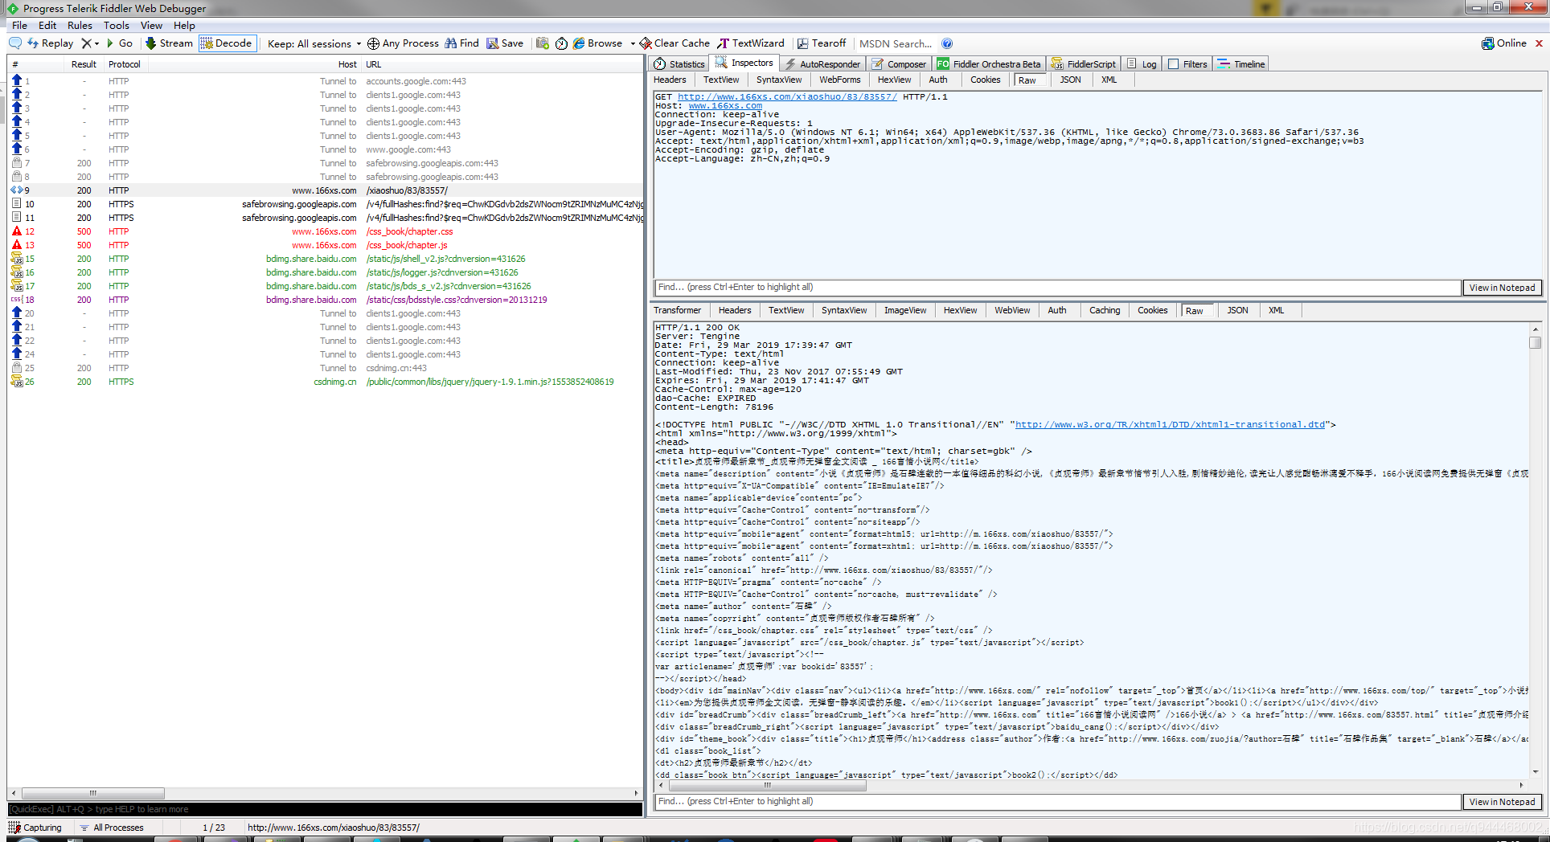Image resolution: width=1550 pixels, height=842 pixels.
Task: Switch to the Inspectors tab
Action: coord(744,63)
